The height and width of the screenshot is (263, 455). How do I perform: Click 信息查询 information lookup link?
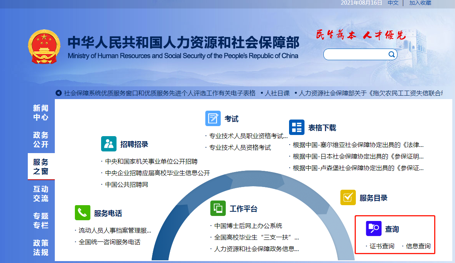click(x=418, y=246)
